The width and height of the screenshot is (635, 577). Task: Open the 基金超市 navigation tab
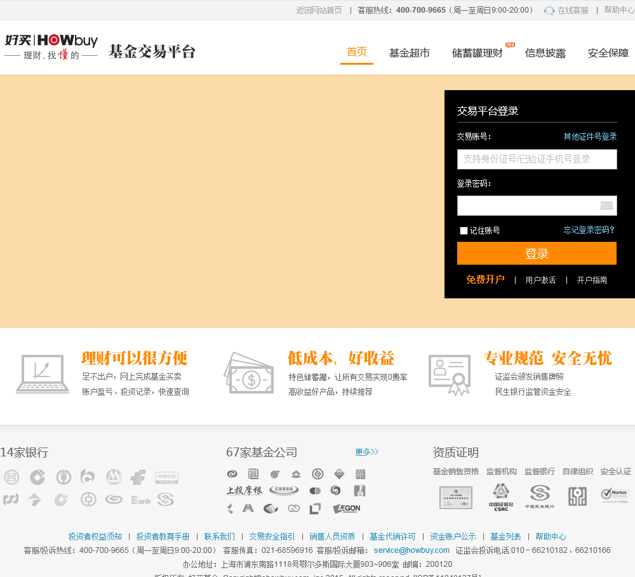click(409, 53)
